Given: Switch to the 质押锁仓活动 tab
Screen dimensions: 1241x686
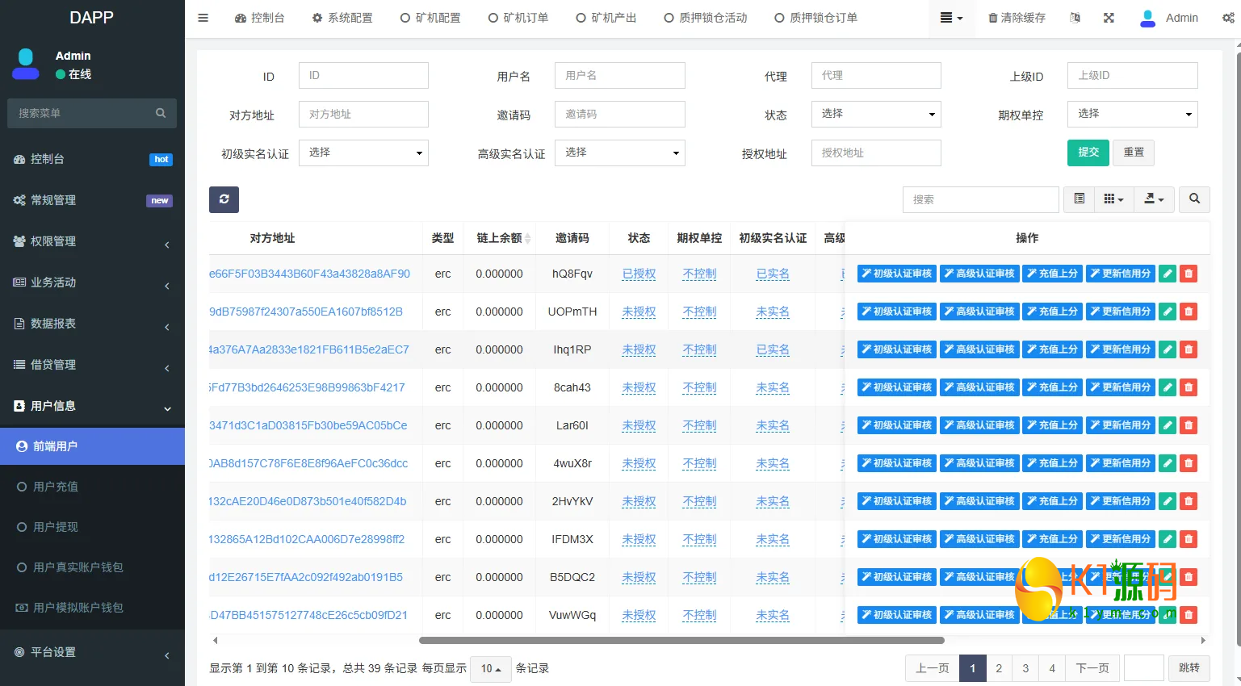Looking at the screenshot, I should coord(706,18).
